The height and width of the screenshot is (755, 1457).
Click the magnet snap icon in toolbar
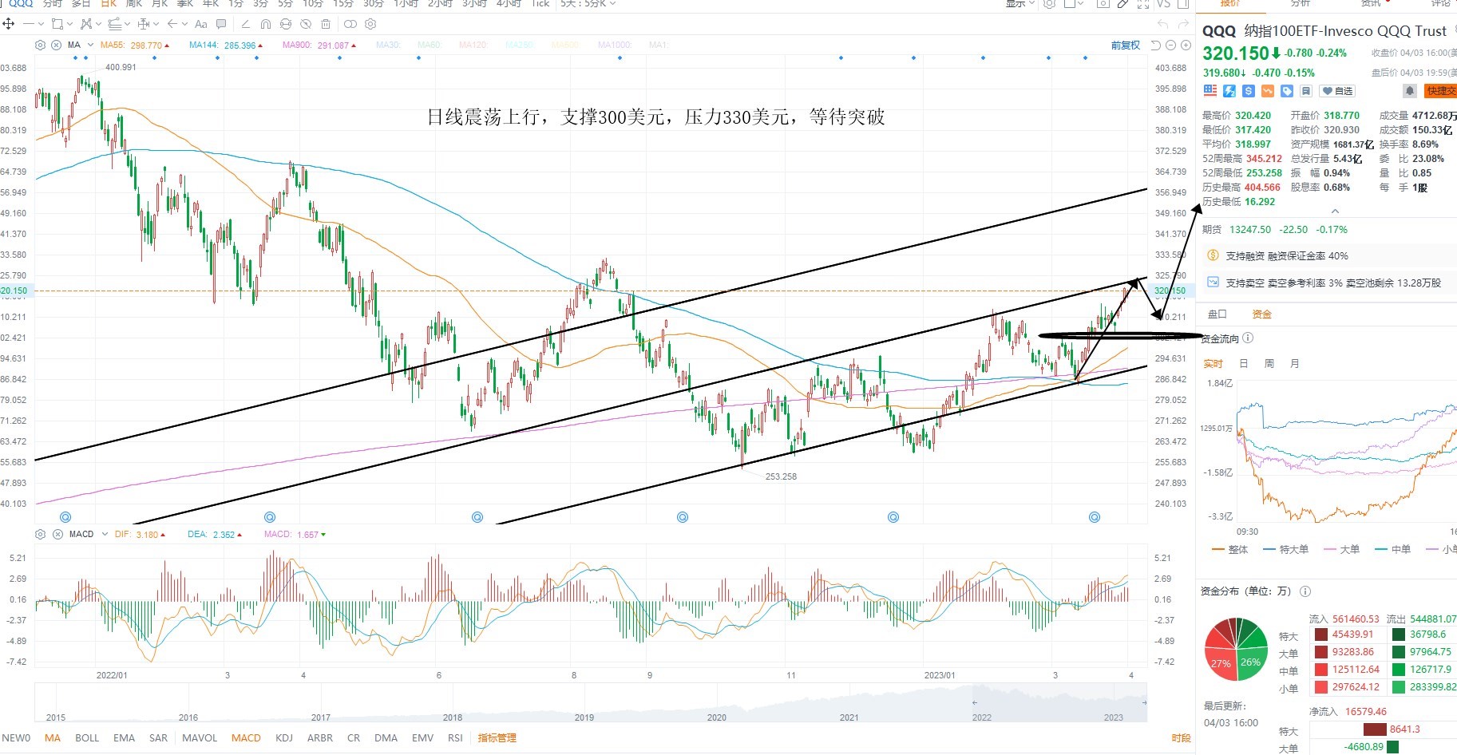[x=266, y=24]
